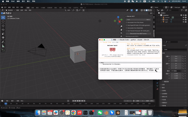Screen dimensions: 188x117
Task: Hide Cube via eye icon in outliner
Action: tap(183, 20)
